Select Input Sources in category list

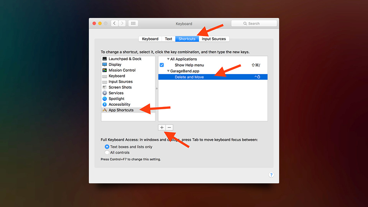(x=128, y=82)
